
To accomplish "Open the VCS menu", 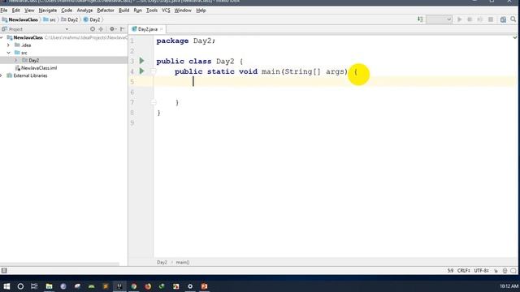I will pos(166,11).
